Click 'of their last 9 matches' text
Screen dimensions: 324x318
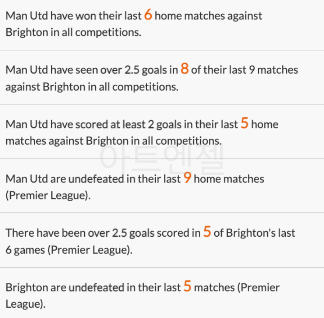(244, 70)
